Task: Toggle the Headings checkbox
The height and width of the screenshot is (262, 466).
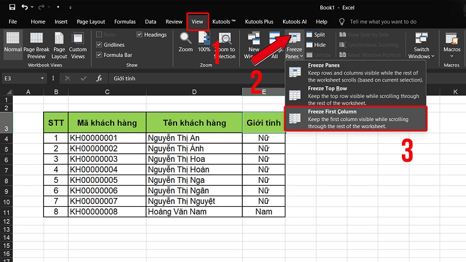Action: coord(151,35)
